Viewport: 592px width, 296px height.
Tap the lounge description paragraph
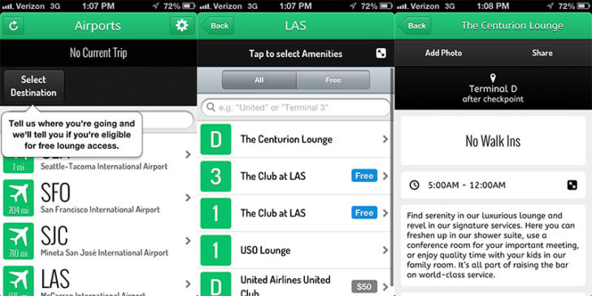[x=493, y=246]
